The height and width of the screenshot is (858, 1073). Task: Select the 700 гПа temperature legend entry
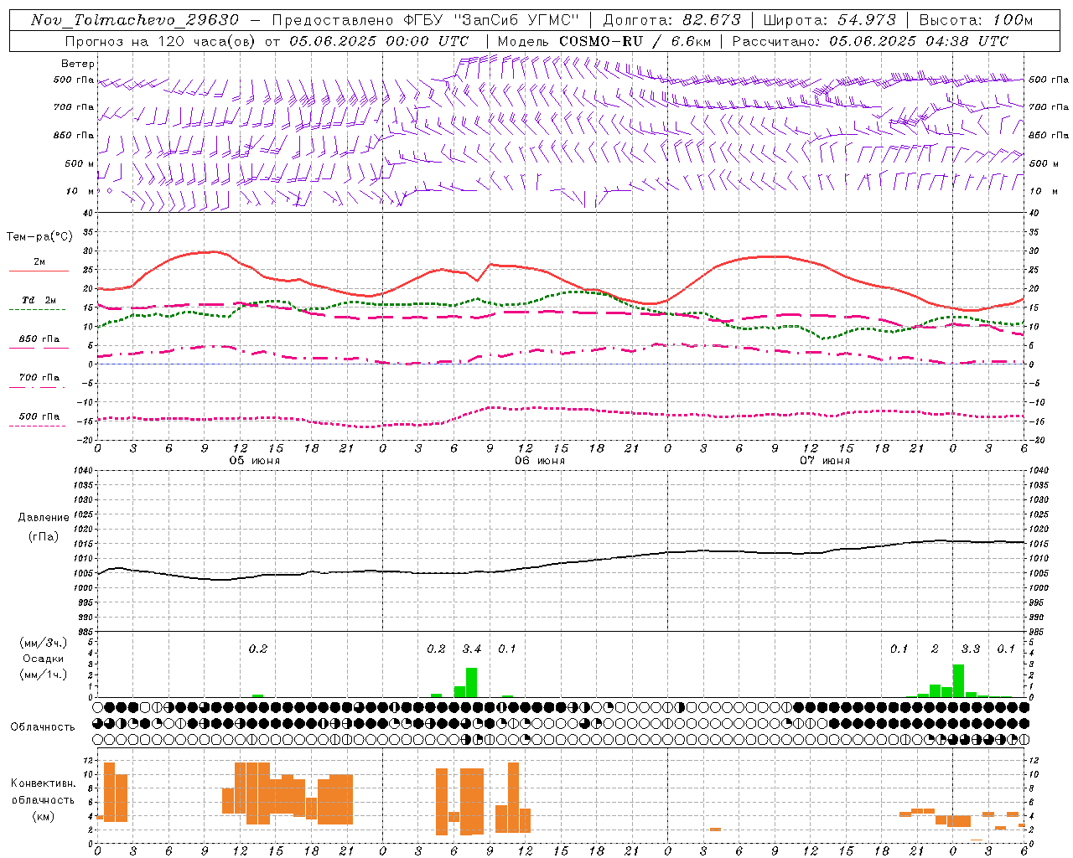tap(39, 378)
